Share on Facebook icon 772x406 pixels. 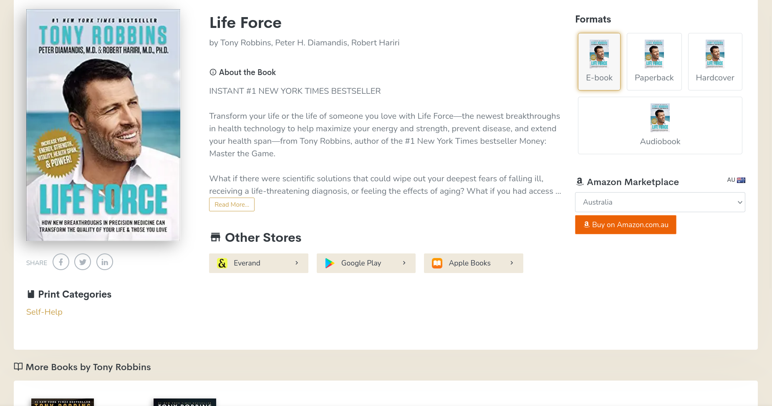click(x=61, y=262)
